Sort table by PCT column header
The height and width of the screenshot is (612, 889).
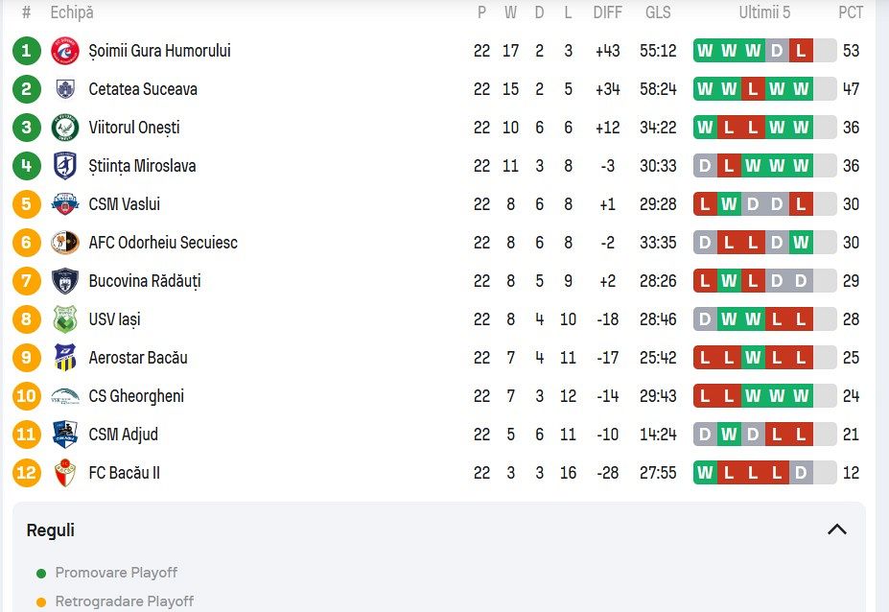pos(850,13)
